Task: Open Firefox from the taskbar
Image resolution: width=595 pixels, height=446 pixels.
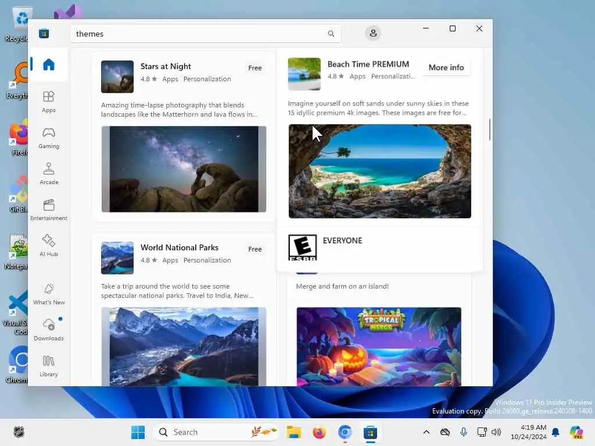Action: (x=319, y=432)
